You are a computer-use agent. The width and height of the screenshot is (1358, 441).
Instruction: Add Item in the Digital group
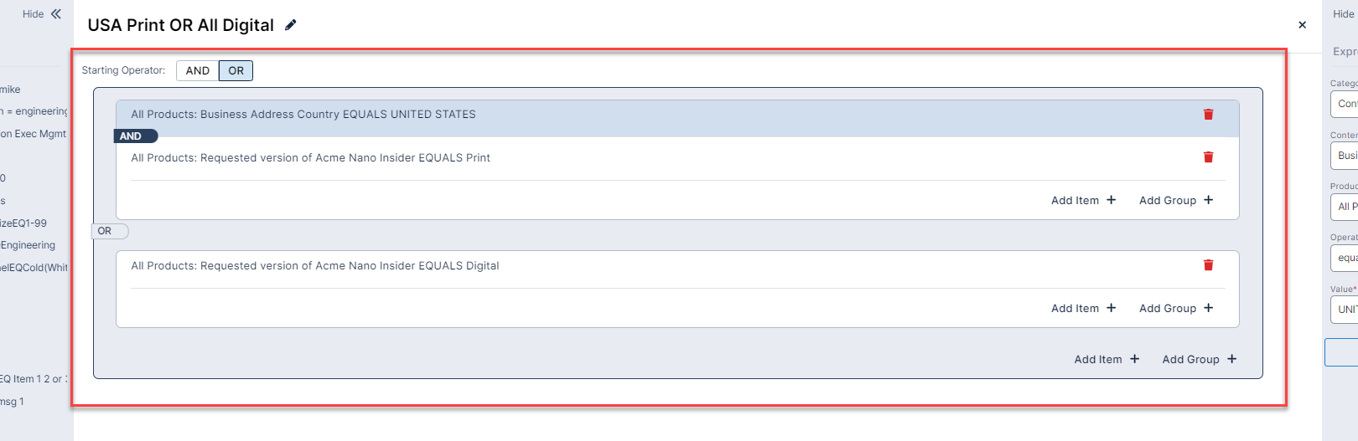[1083, 309]
